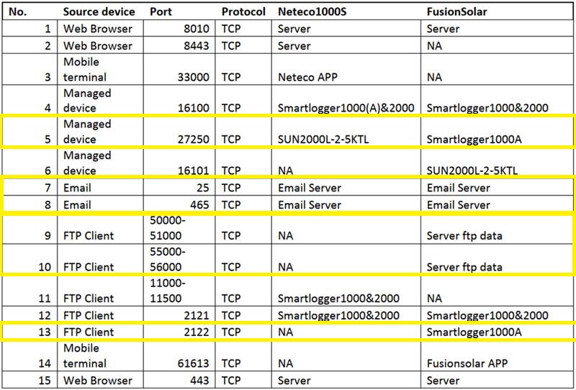Image resolution: width=576 pixels, height=390 pixels.
Task: Click the 'Fusionsolar APP' cell
Action: 469,363
